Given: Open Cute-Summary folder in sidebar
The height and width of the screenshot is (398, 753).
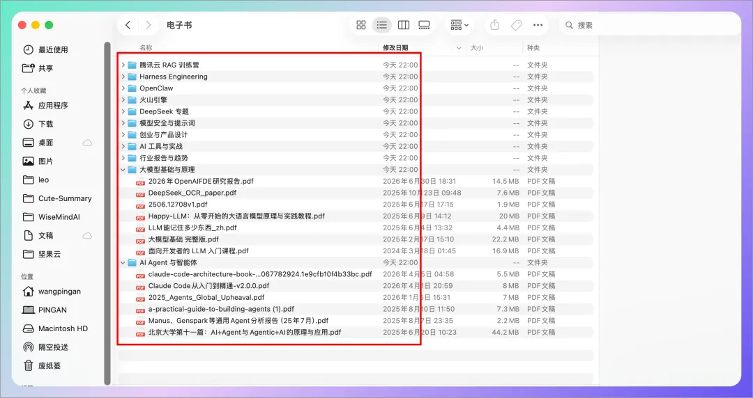Looking at the screenshot, I should tap(65, 198).
